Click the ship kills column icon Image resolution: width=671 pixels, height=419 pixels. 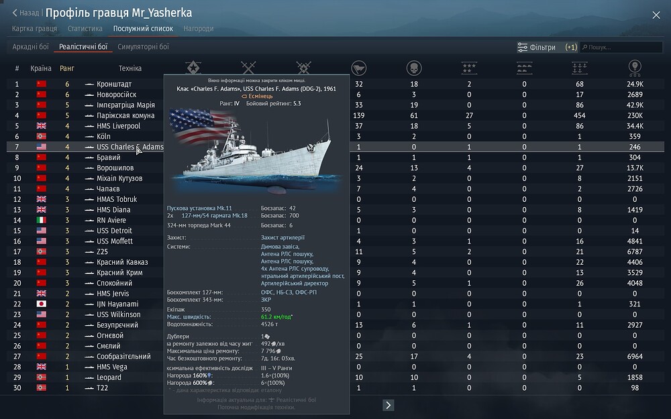pyautogui.click(x=580, y=68)
